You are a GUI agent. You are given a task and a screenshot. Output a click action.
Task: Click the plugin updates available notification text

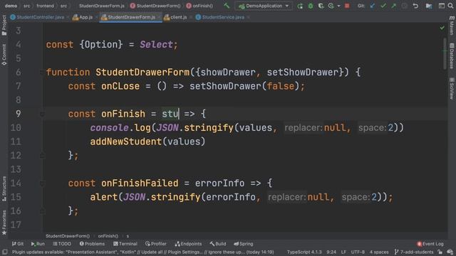(x=142, y=252)
